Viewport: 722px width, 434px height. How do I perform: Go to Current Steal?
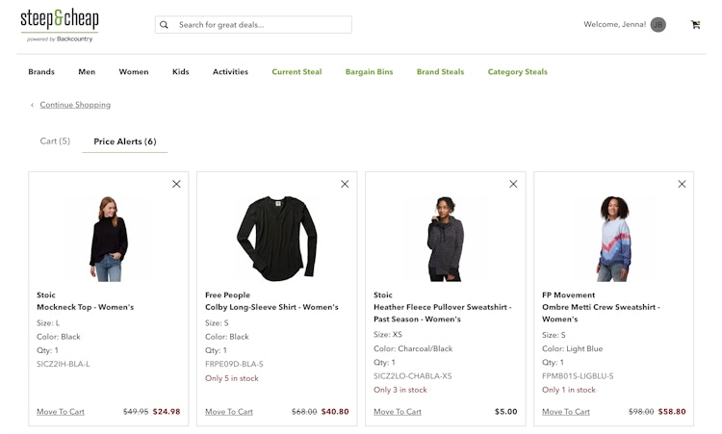tap(297, 72)
